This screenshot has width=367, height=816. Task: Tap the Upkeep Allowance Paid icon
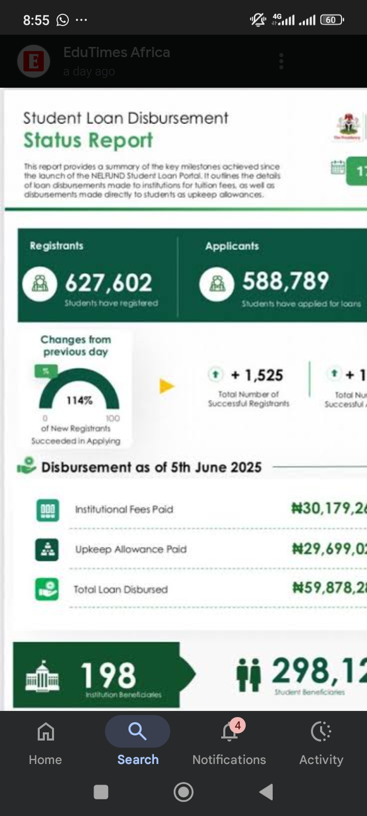pos(47,549)
